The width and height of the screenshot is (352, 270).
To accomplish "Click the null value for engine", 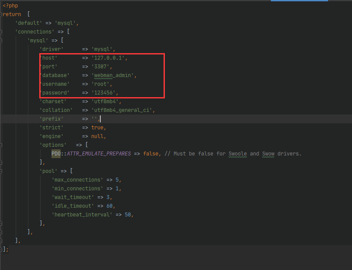I will coord(97,136).
